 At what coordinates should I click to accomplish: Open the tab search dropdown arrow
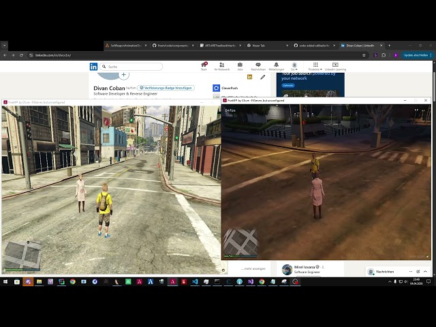point(5,46)
